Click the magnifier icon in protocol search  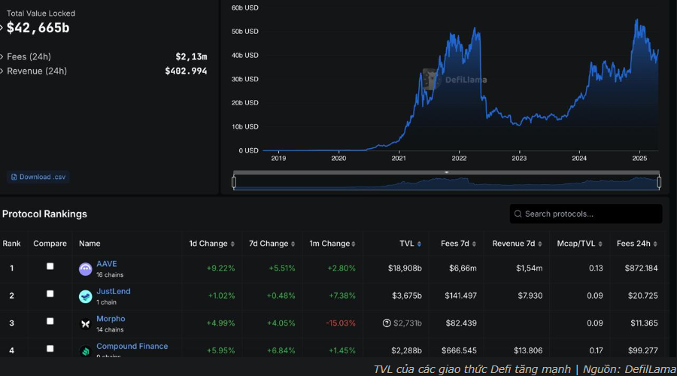(x=518, y=214)
